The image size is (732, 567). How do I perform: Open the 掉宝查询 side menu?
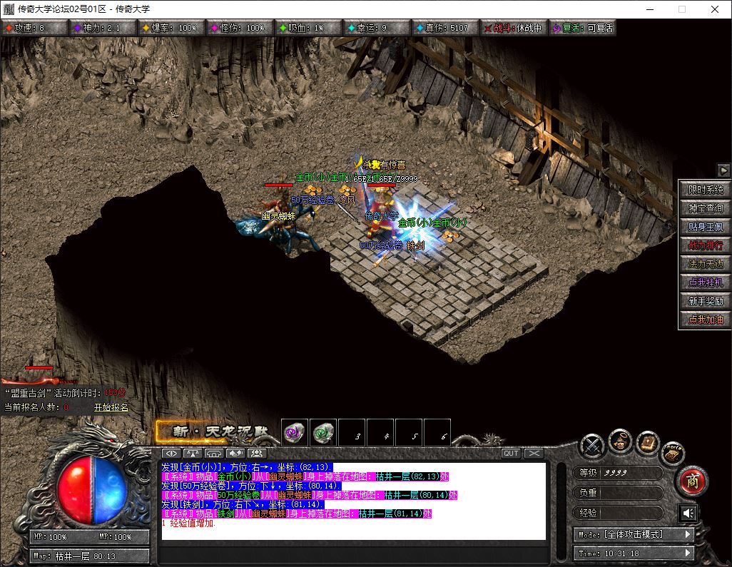pos(706,208)
